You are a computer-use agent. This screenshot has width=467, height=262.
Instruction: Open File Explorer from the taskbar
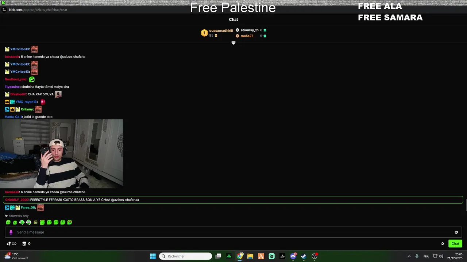pos(250,256)
